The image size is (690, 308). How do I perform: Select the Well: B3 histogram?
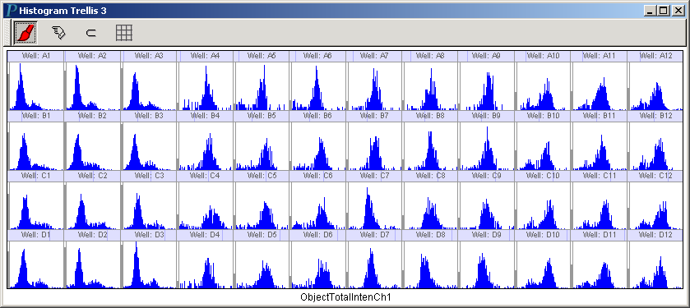149,146
